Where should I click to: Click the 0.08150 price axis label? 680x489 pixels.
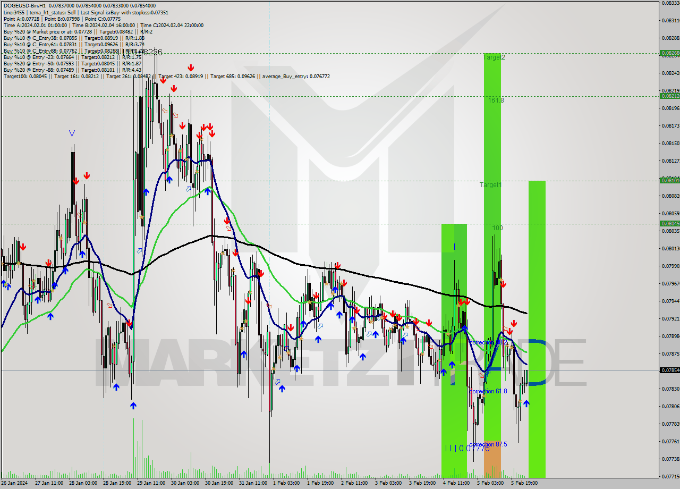[670, 144]
